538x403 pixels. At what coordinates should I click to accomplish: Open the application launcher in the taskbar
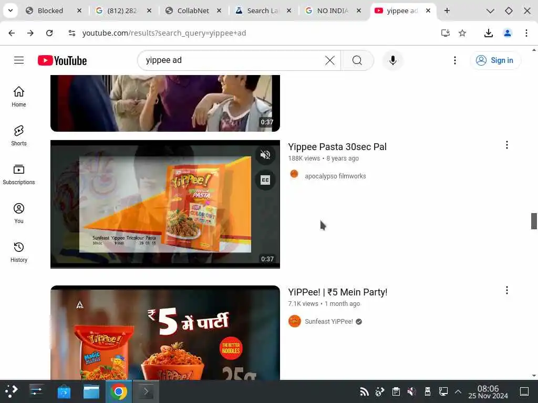(11, 391)
